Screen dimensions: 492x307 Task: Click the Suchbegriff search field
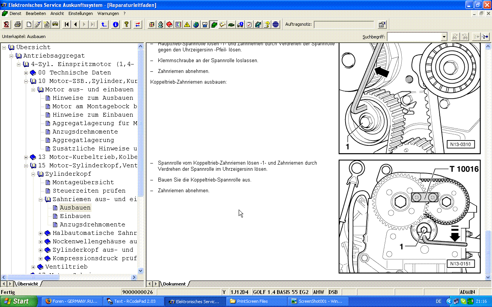[x=414, y=37]
